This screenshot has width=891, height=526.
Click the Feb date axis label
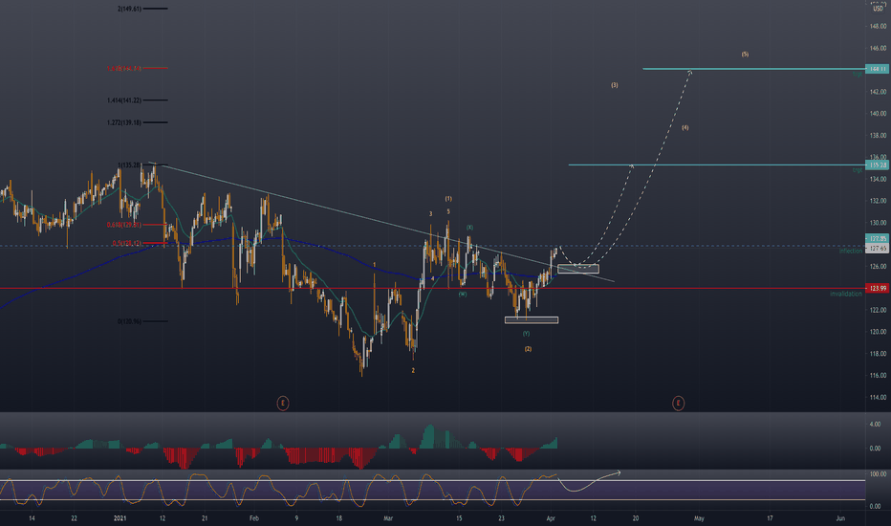coord(254,518)
